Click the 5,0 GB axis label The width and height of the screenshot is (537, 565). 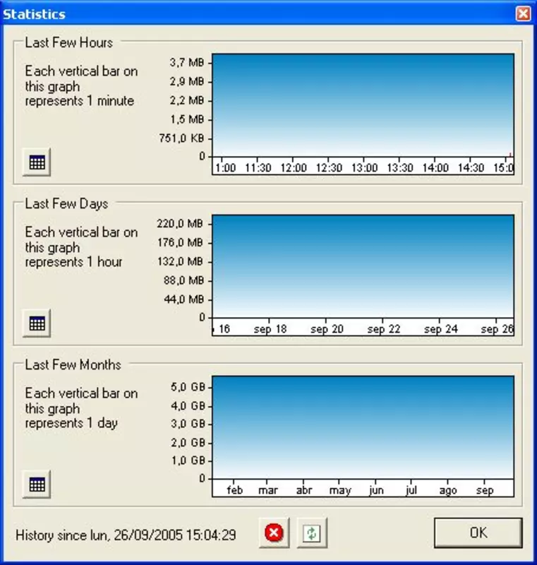[x=188, y=387]
